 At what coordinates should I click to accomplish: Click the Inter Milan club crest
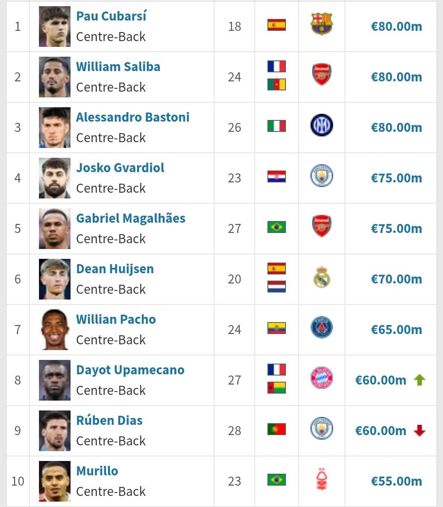(322, 126)
